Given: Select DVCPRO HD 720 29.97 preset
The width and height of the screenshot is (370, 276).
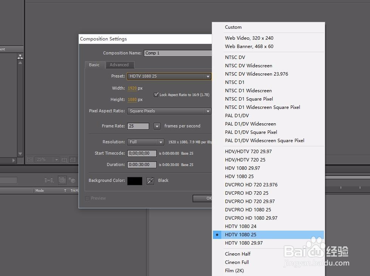Looking at the screenshot, I should [x=268, y=201].
